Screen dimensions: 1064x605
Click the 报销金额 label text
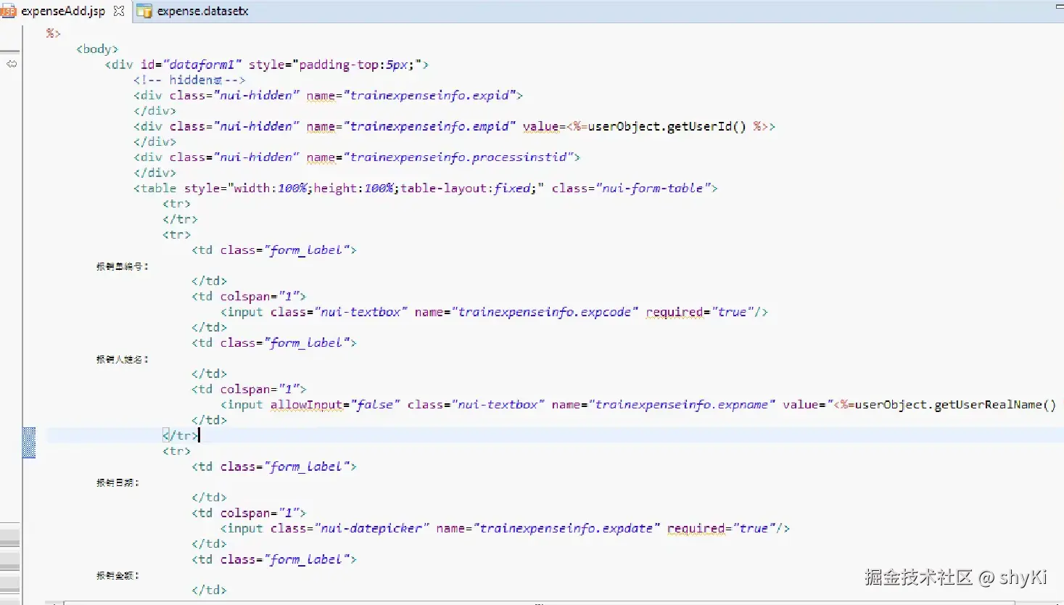[117, 575]
